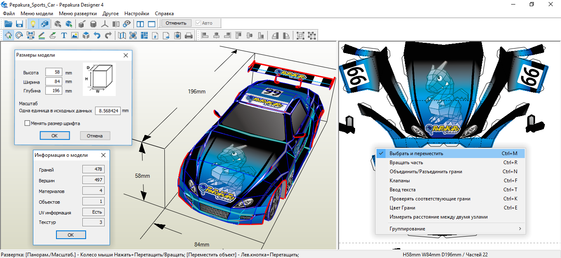Select Ввод текста in the context menu
Screen dimensions: 561x258
click(x=451, y=190)
